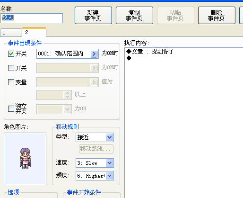
Task: Click the character graphic preview box
Action: click(25, 159)
